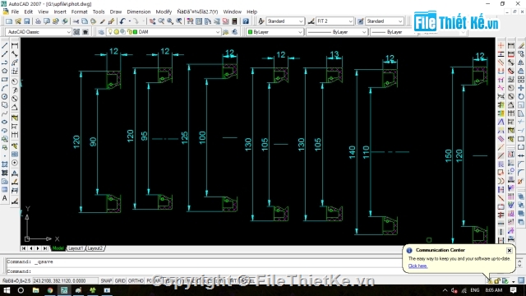Toggle ORTHO mode in status bar

(x=136, y=280)
